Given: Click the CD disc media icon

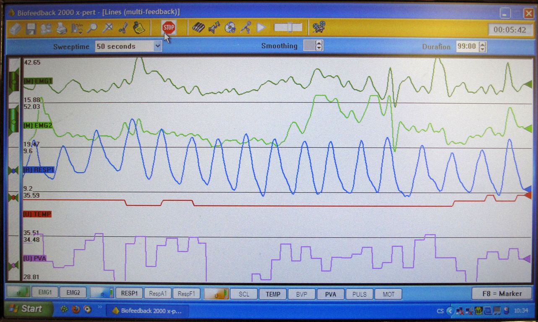Looking at the screenshot, I should [x=230, y=28].
